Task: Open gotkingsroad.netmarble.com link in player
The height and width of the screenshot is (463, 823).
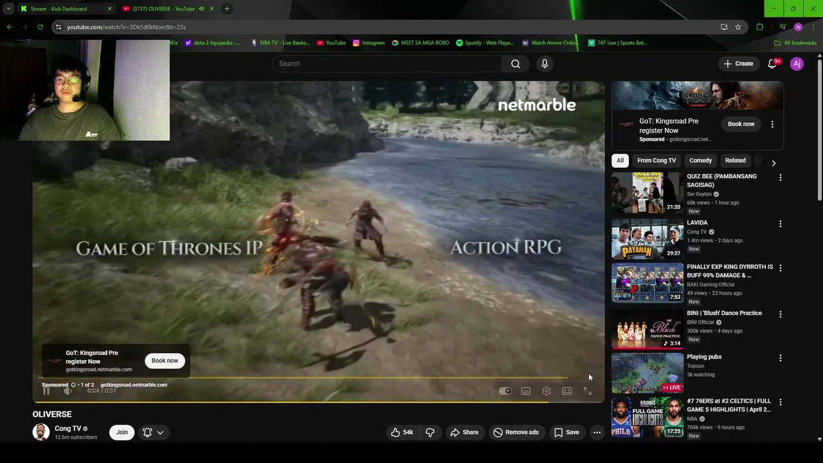Action: coord(134,385)
